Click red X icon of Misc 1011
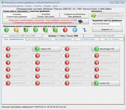The image size is (126, 110). tap(8, 56)
